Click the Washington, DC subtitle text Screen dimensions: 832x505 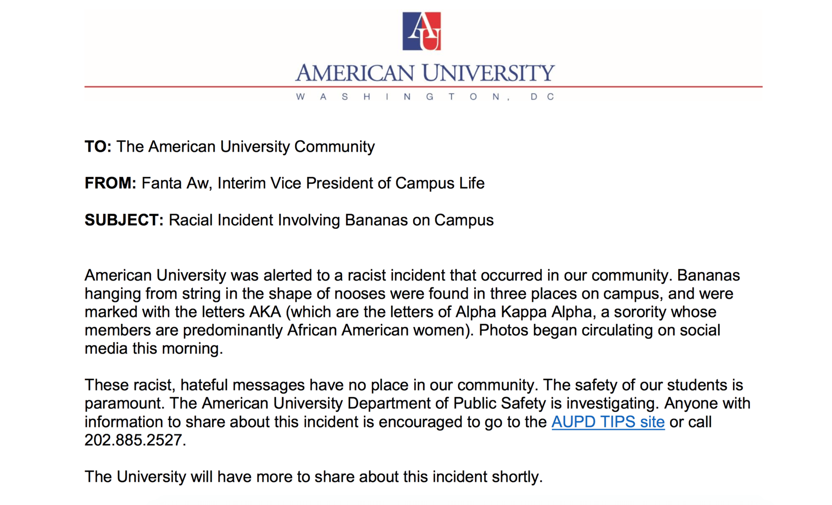tap(425, 97)
